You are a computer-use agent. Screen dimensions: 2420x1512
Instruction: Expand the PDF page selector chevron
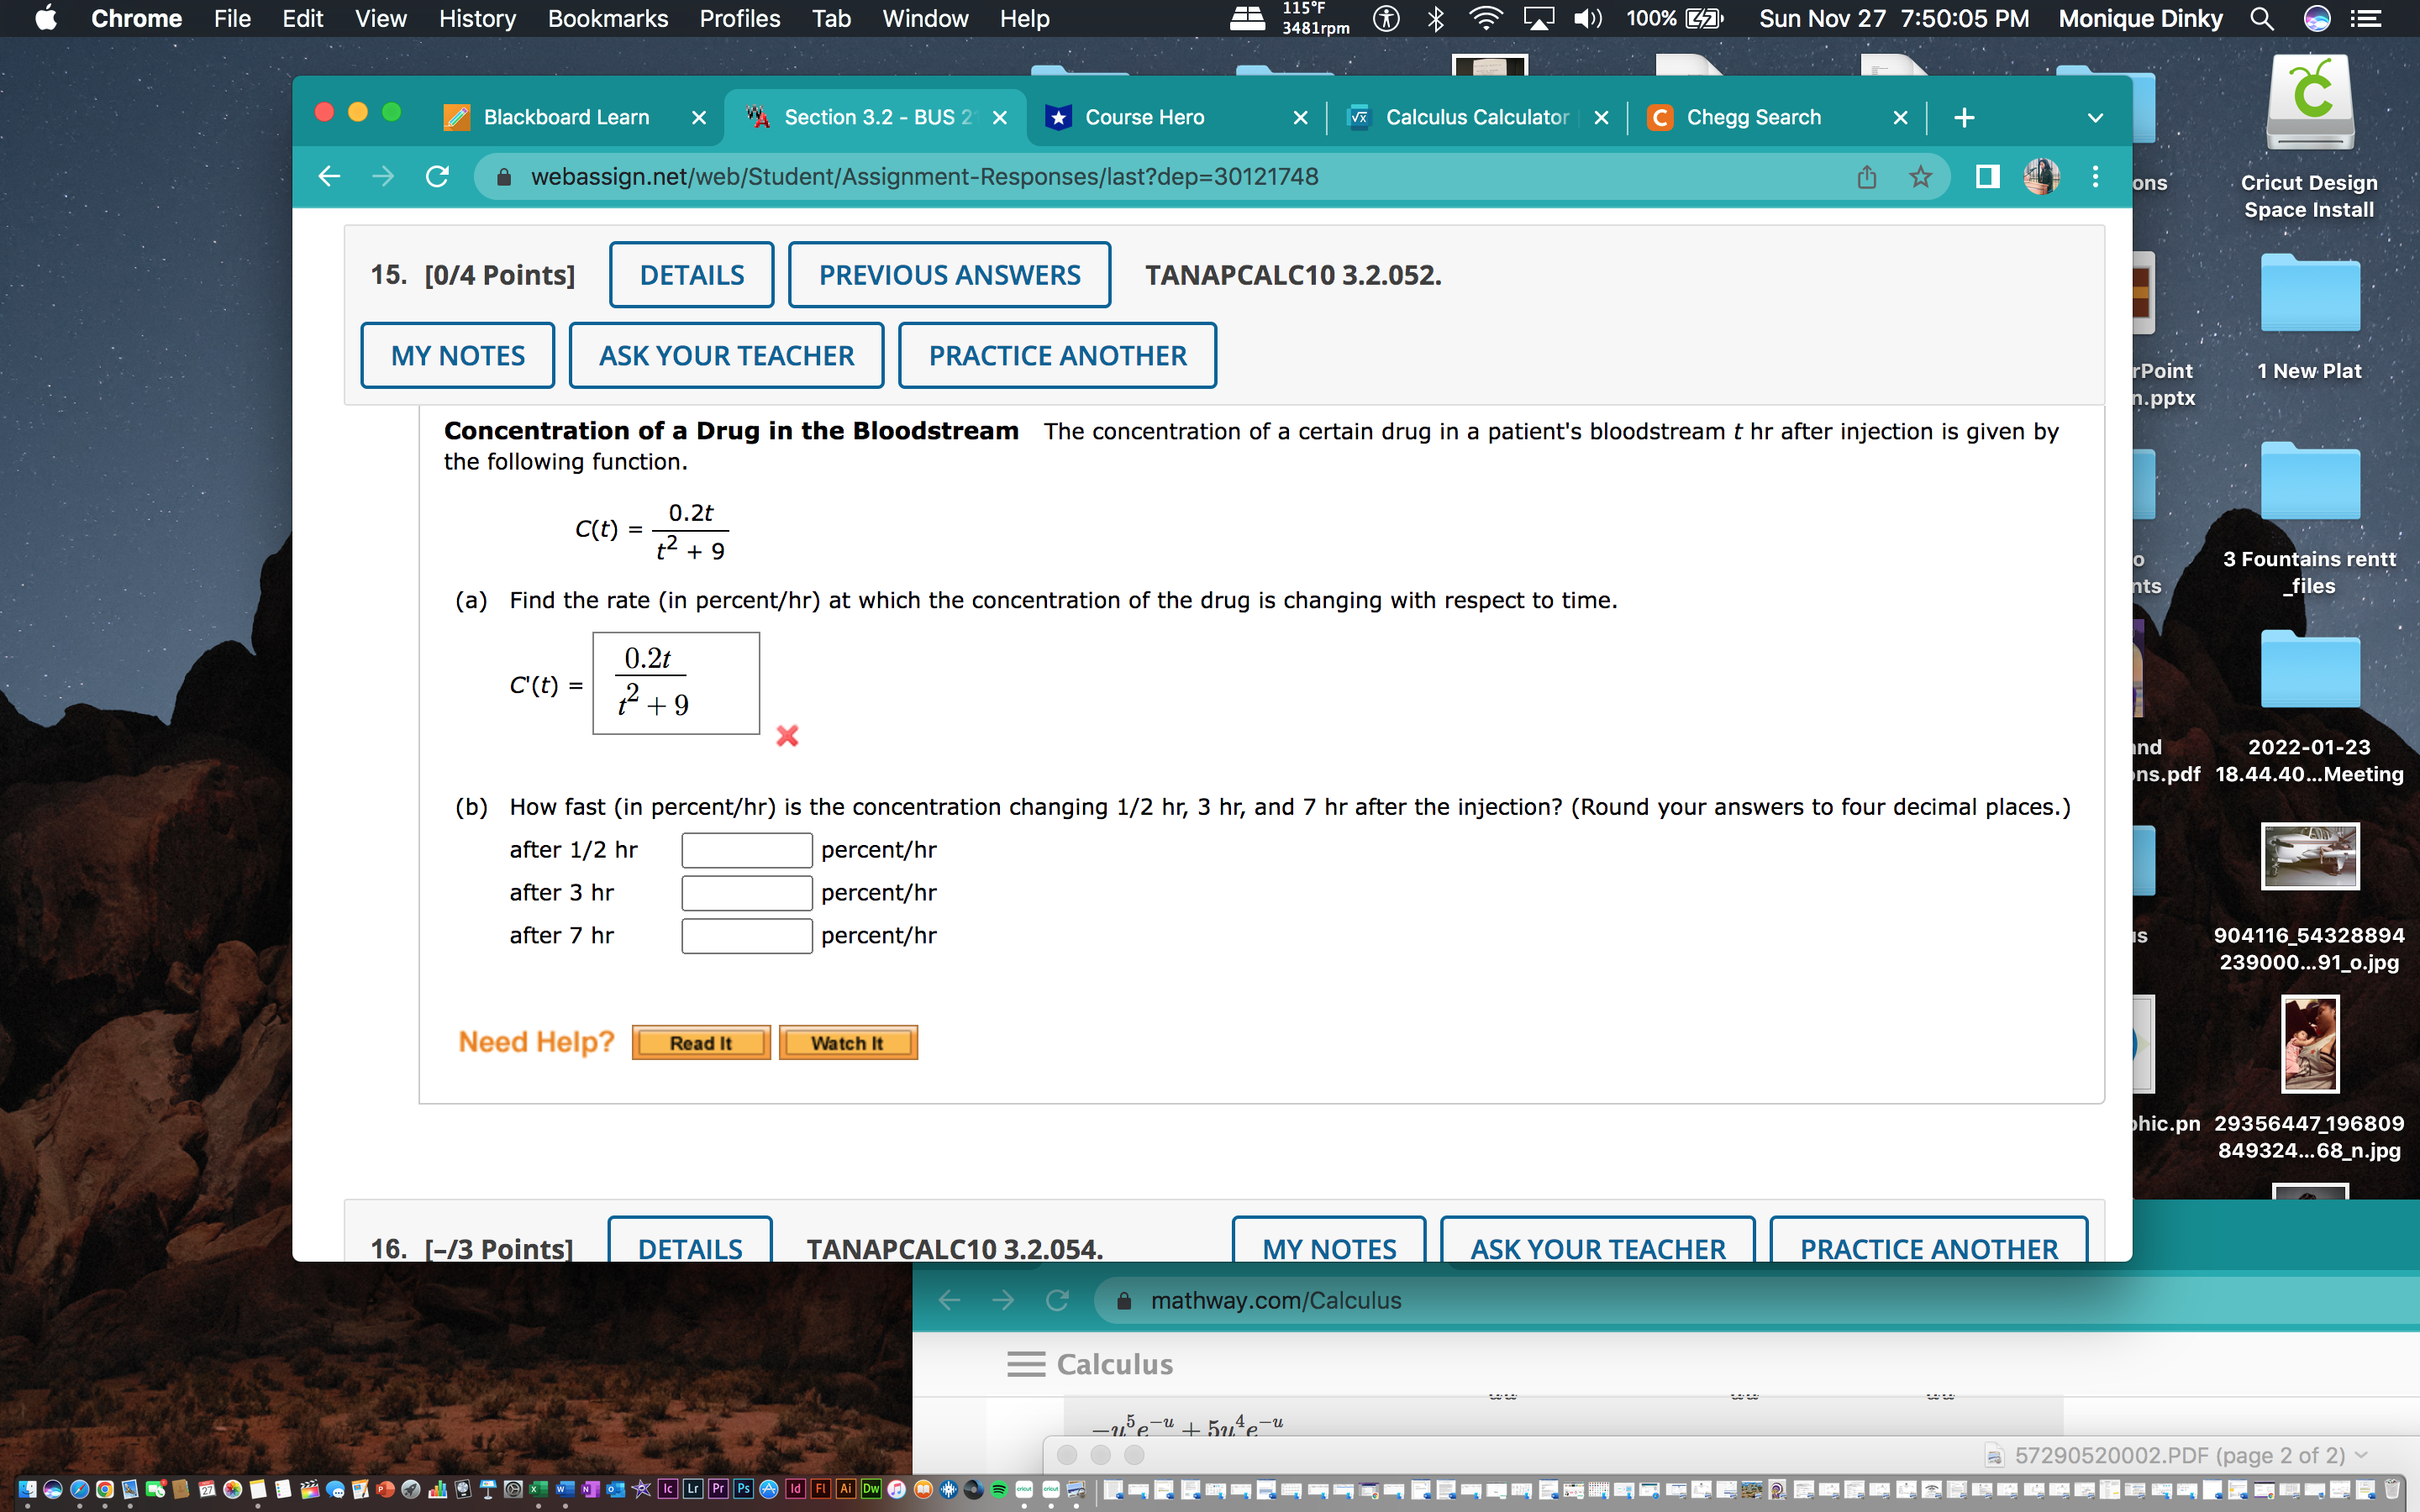coord(2360,1455)
